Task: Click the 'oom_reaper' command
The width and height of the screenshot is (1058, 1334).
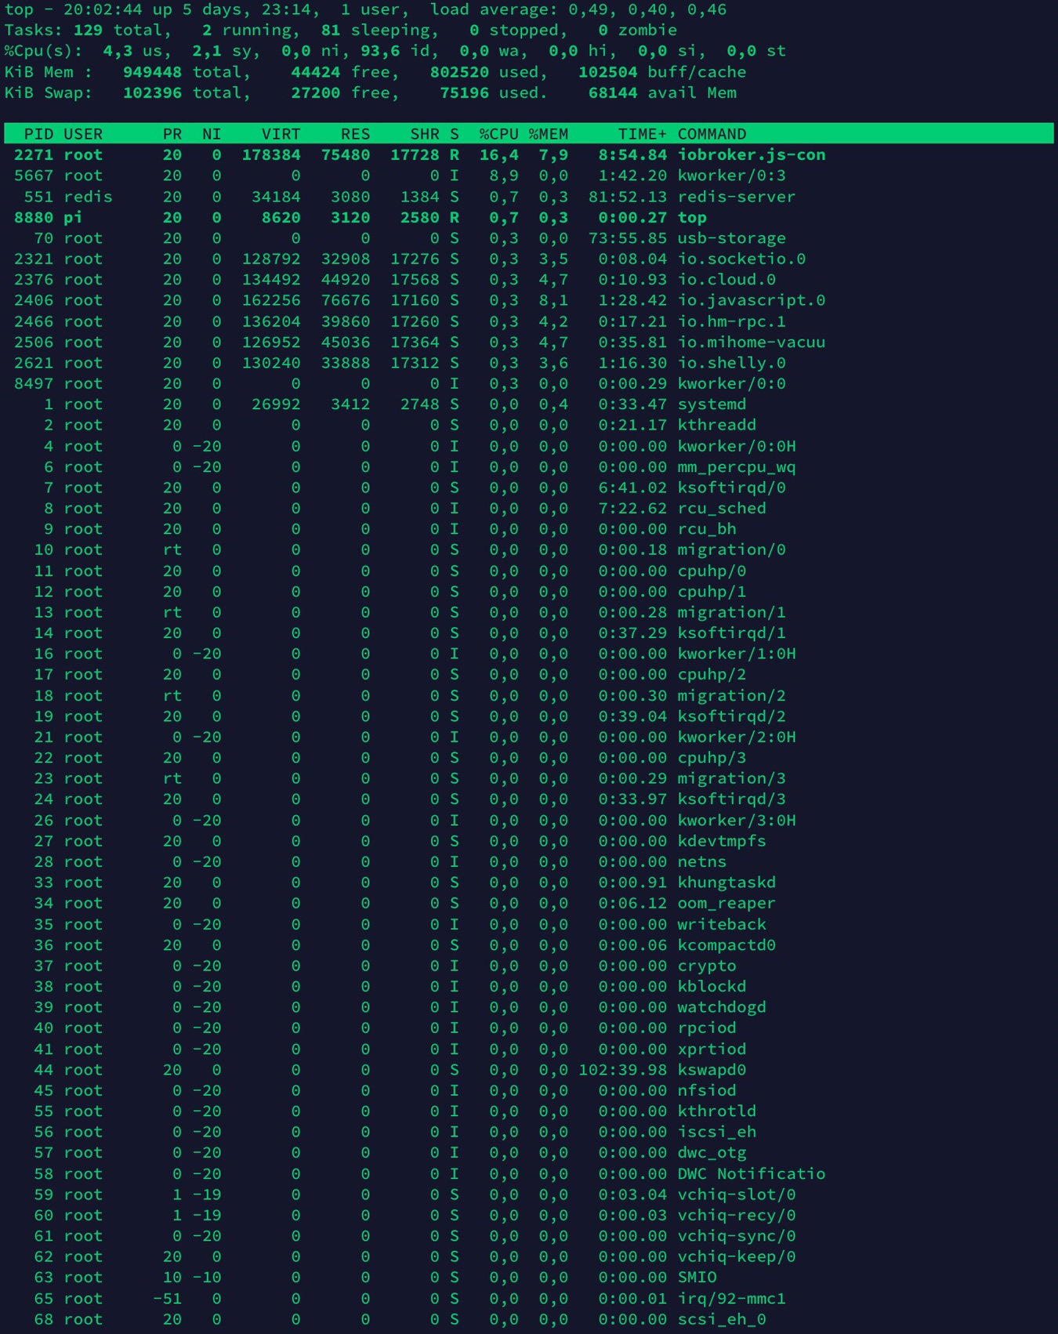Action: [726, 903]
